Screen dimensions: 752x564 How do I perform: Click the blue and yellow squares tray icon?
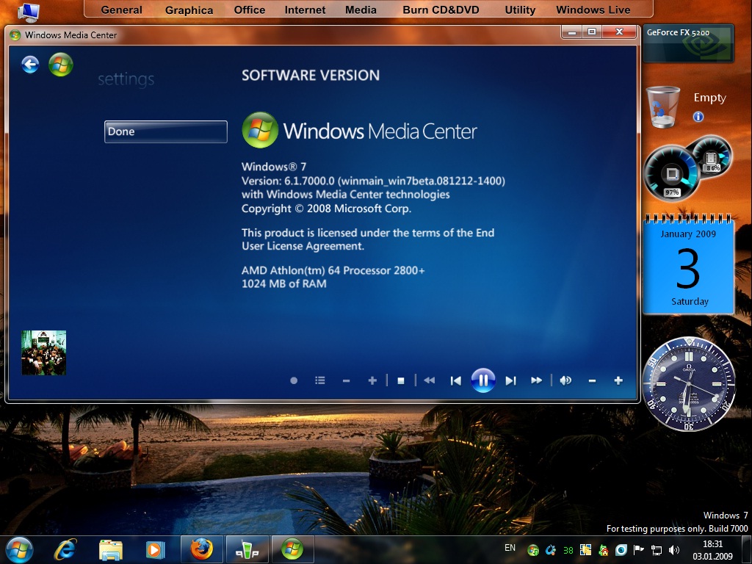pyautogui.click(x=585, y=550)
